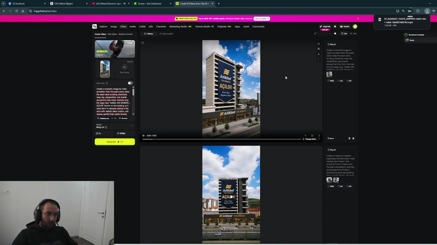Viewport: 437px width, 245px height.
Task: Click Rerun on the first generation
Action: pyautogui.click(x=330, y=138)
